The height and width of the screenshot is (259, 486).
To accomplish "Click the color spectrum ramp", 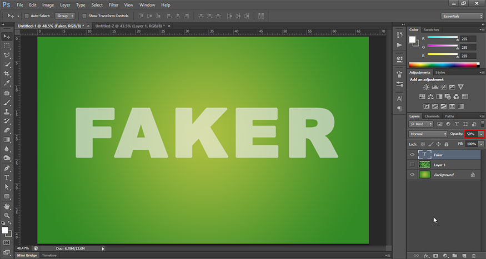I will click(444, 65).
